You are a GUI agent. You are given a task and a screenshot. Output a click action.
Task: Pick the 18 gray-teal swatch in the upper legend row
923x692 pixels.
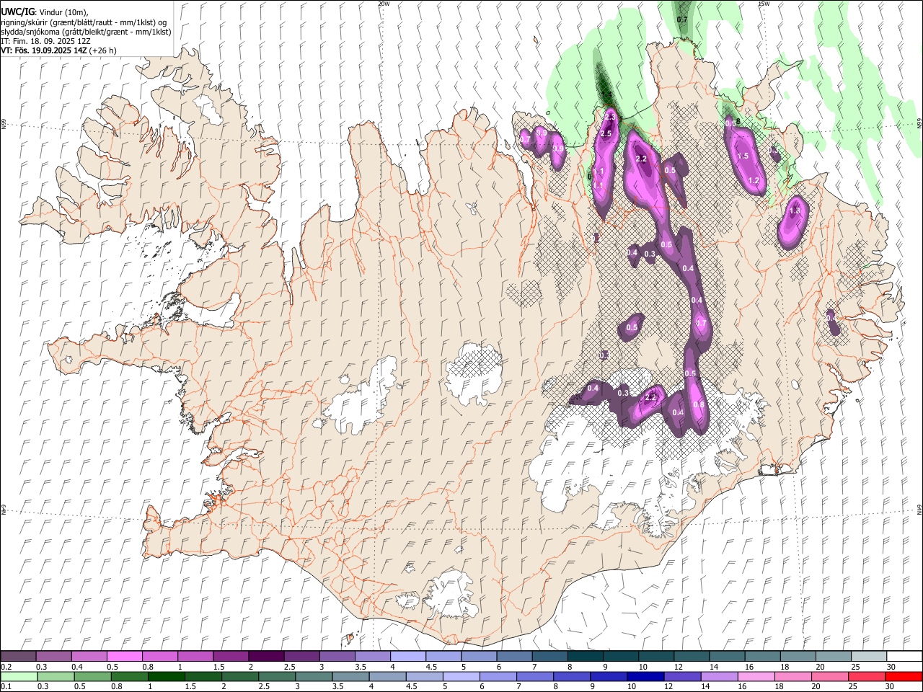point(798,657)
